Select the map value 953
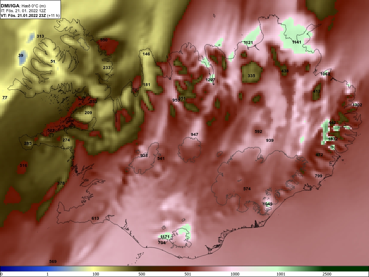Screen dimensions: 369x277 click(x=176, y=100)
